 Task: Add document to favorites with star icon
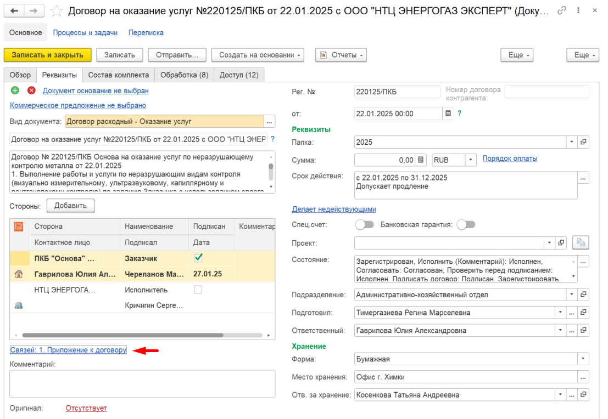click(x=57, y=11)
